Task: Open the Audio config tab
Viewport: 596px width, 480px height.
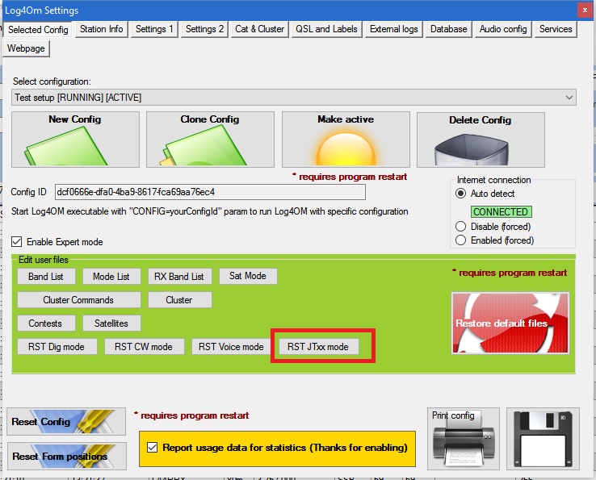Action: point(503,29)
